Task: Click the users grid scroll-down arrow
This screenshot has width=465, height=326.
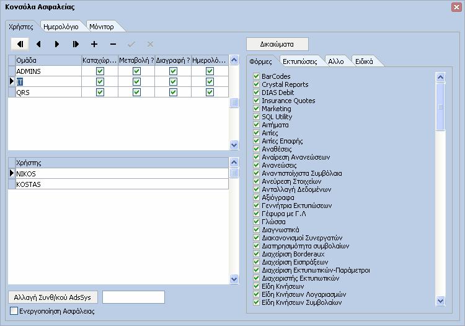Action: [234, 279]
